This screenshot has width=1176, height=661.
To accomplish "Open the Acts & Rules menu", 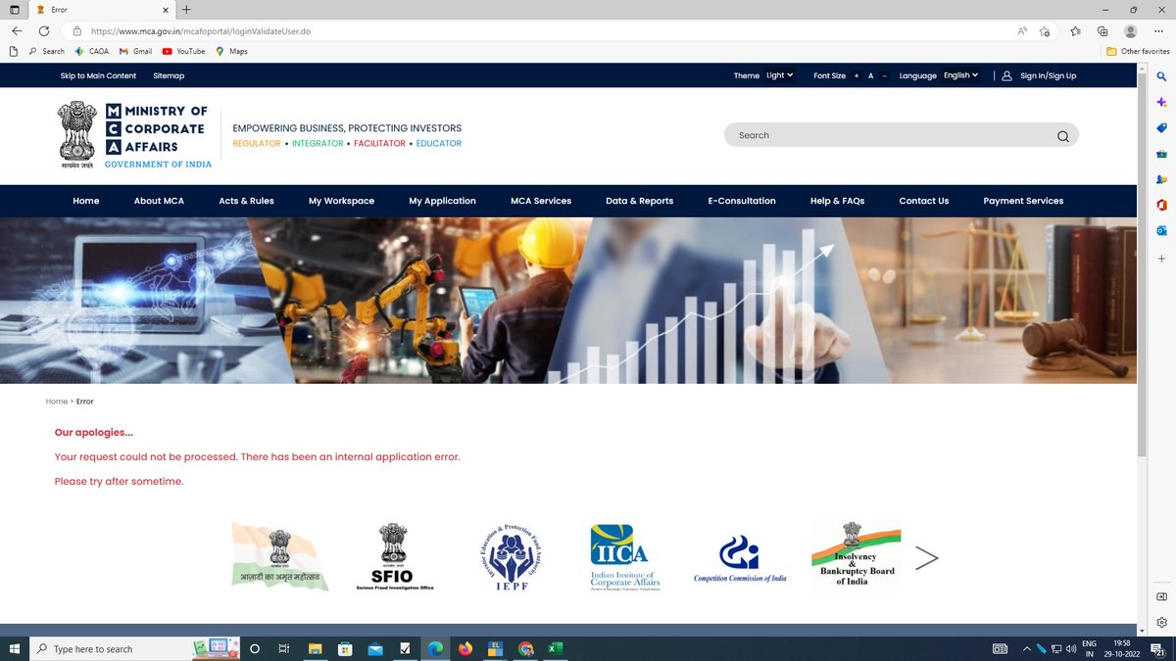I will point(246,201).
